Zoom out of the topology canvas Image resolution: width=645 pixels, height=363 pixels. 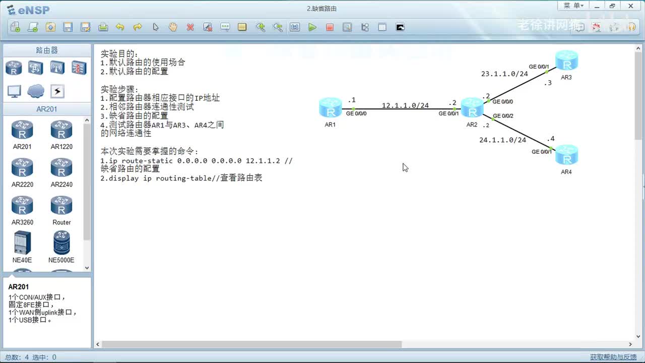point(278,27)
